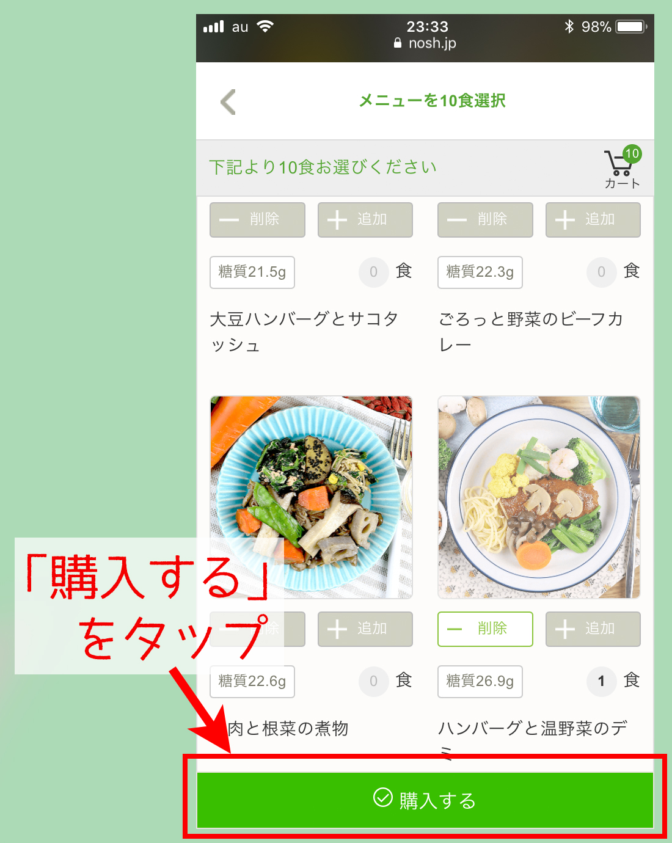Viewport: 672px width, 843px height.
Task: Remove ごろっと野菜のビーフカレー with 削除 button
Action: point(485,220)
